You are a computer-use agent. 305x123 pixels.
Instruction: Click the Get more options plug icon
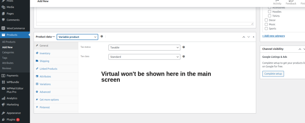(37, 99)
